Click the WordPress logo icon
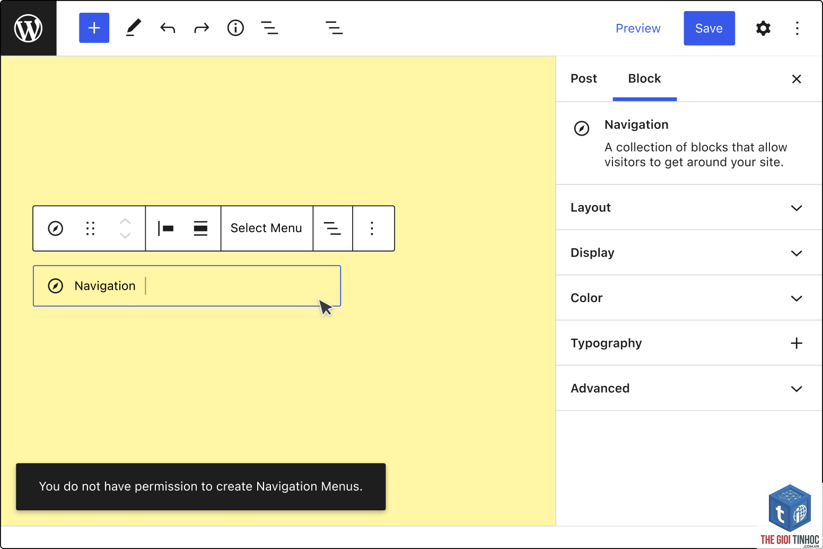The image size is (823, 549). point(28,28)
